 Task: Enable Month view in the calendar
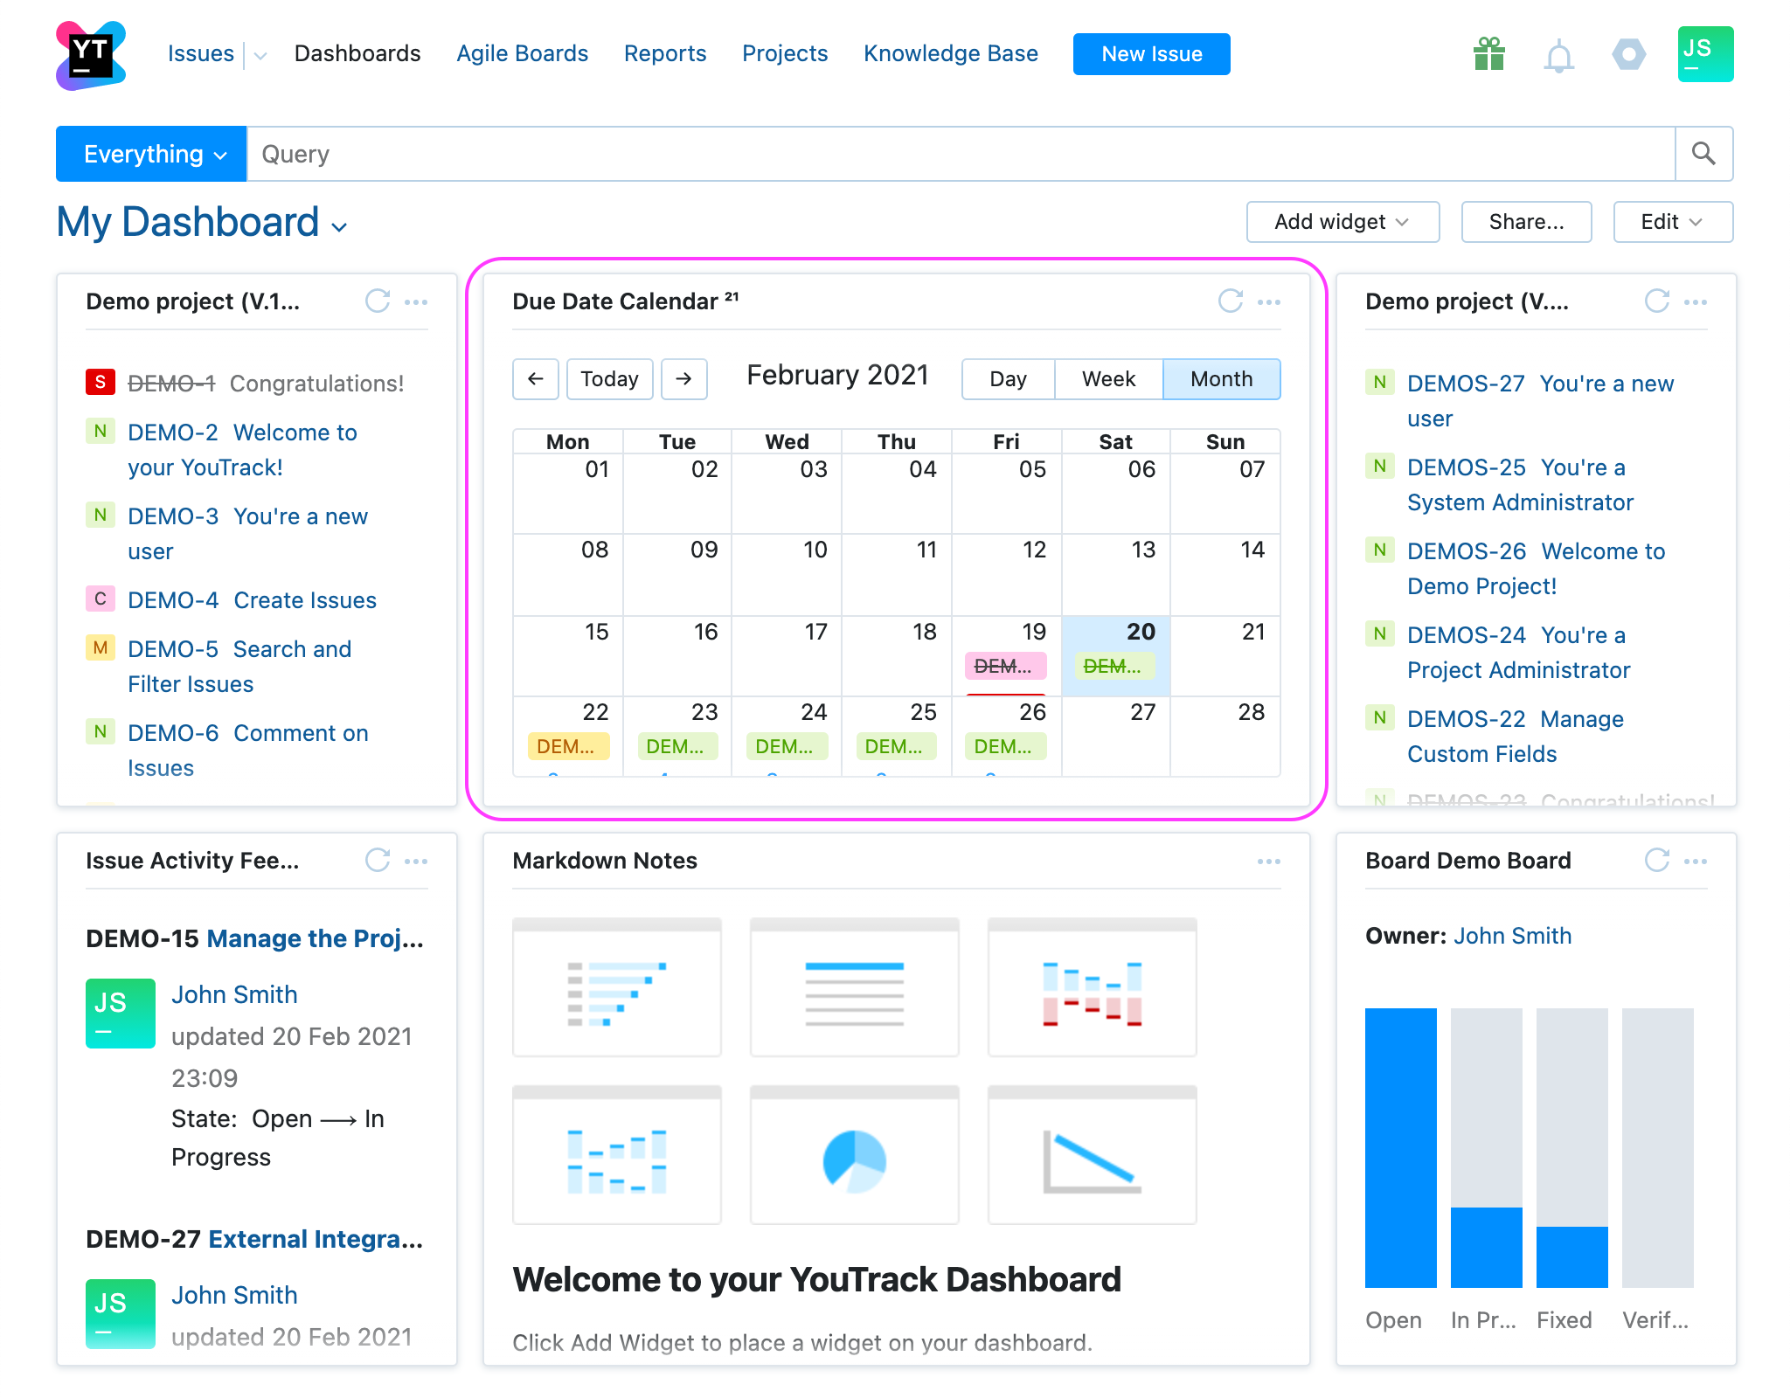coord(1220,379)
